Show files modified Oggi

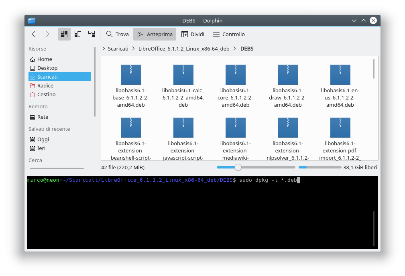click(60, 140)
